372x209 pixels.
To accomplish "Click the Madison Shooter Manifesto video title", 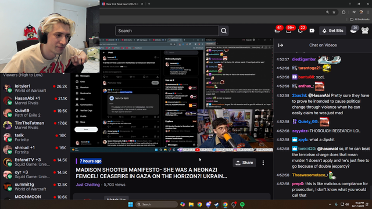I will coord(151,173).
